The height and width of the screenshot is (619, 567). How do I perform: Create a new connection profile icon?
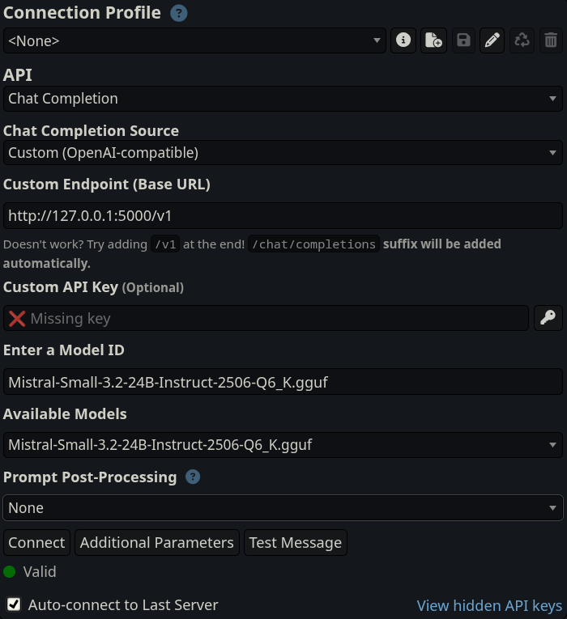(x=433, y=40)
